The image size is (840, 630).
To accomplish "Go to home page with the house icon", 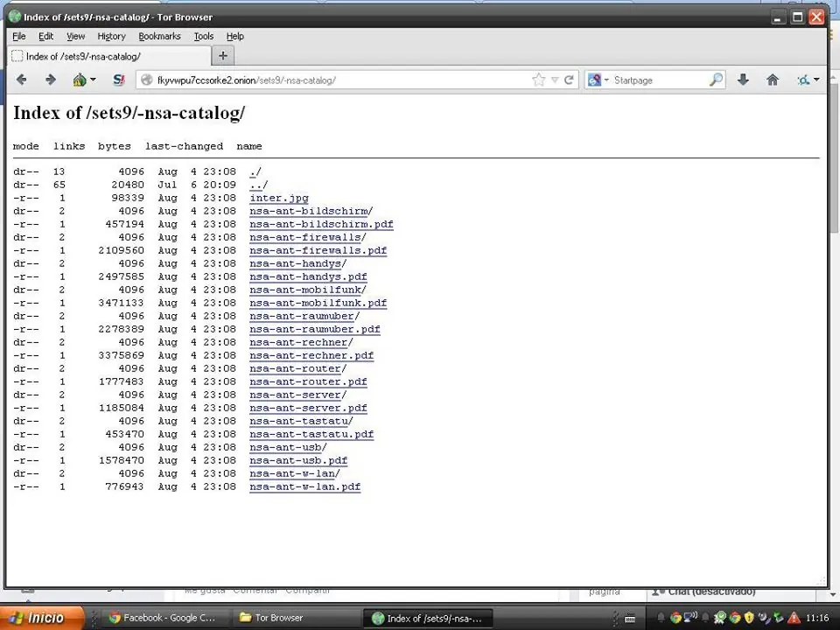I will coord(772,80).
